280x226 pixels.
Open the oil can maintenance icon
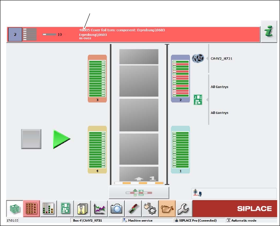pyautogui.click(x=167, y=209)
